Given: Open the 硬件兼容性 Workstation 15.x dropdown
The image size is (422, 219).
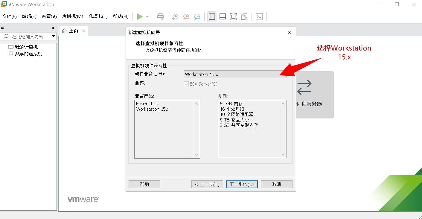Looking at the screenshot, I should 235,74.
